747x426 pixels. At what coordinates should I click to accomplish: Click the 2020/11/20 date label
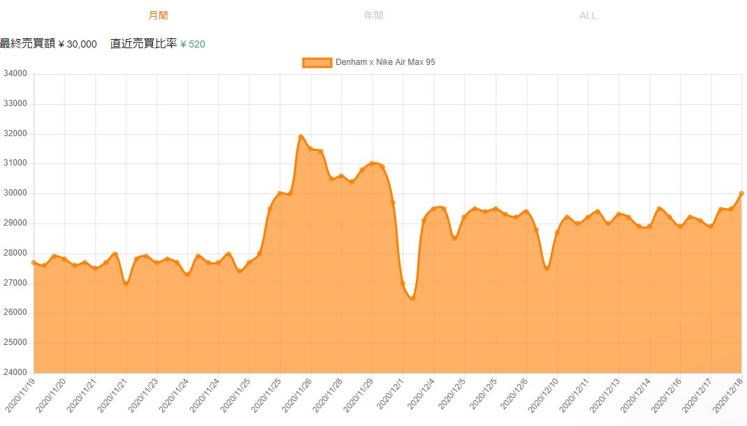51,395
